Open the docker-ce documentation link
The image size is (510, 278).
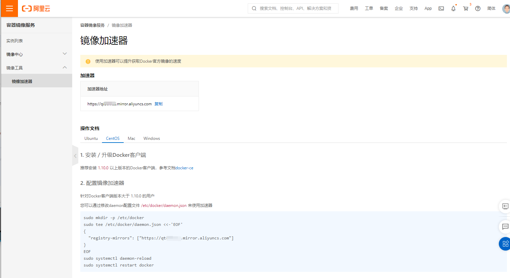[x=184, y=168]
